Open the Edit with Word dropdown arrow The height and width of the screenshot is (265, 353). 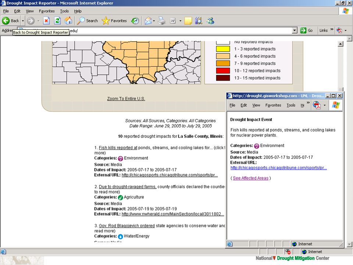click(180, 21)
